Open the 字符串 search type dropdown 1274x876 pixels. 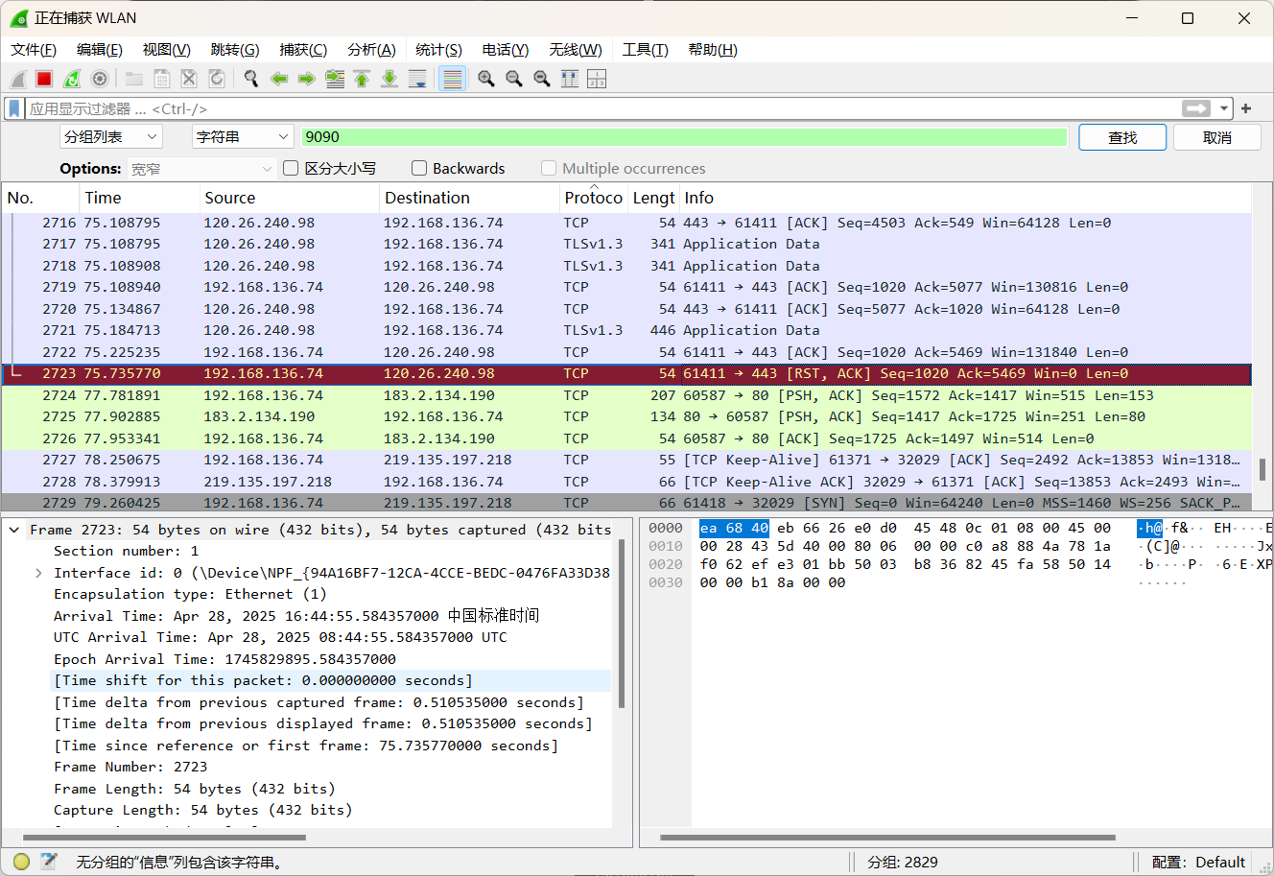tap(243, 137)
